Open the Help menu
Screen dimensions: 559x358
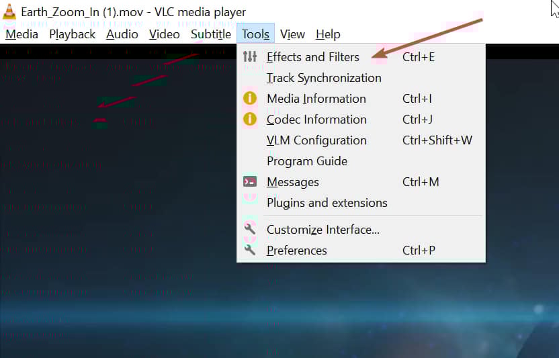pyautogui.click(x=328, y=34)
